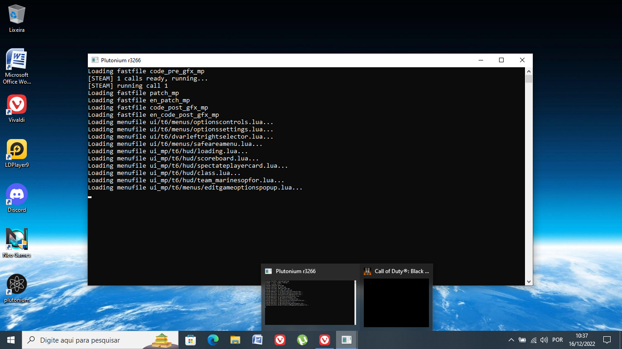Open the battery status tray icon
Image resolution: width=622 pixels, height=349 pixels.
(522, 340)
